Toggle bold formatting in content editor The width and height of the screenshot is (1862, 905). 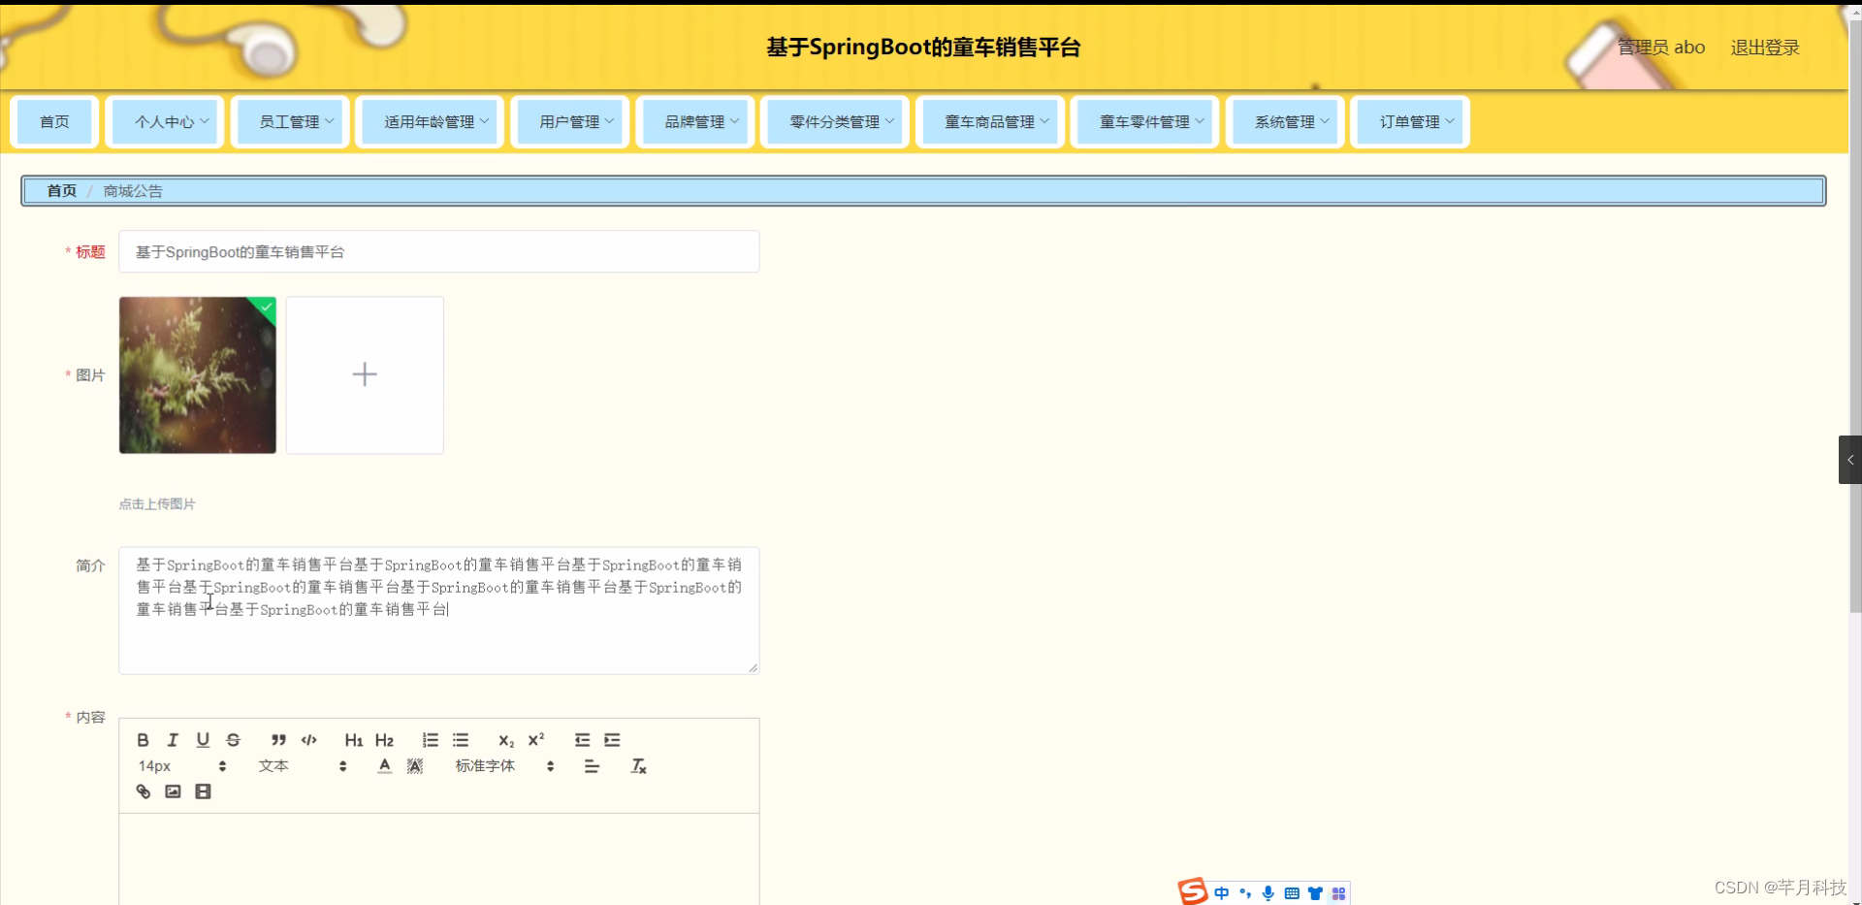pyautogui.click(x=143, y=740)
